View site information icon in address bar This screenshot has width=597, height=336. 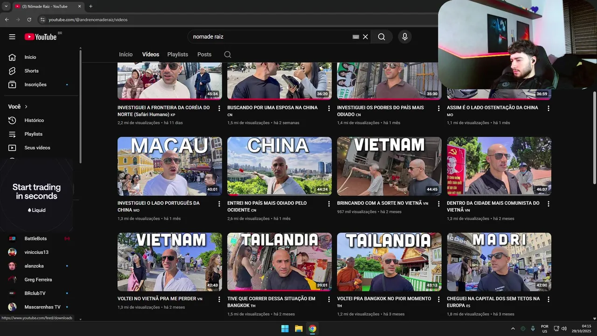point(42,20)
